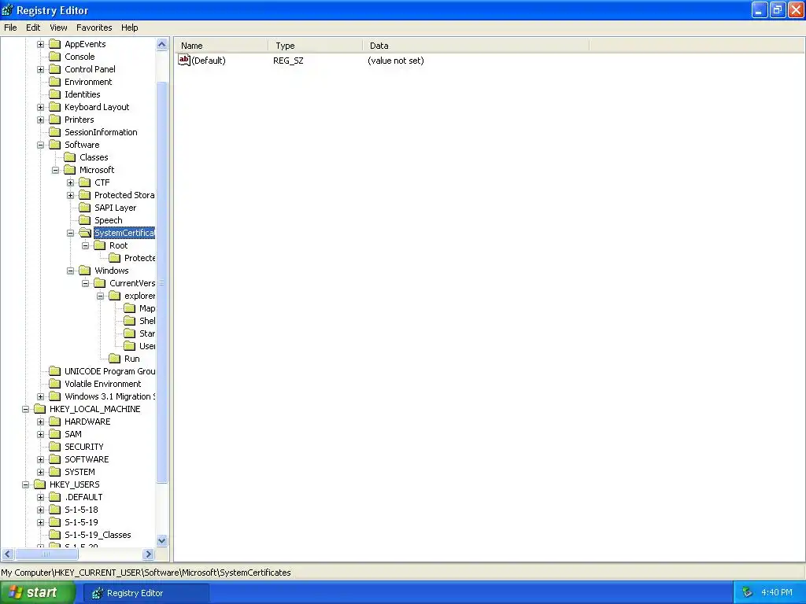Expand the SAM key
Screen dimensions: 806x604
(41, 434)
